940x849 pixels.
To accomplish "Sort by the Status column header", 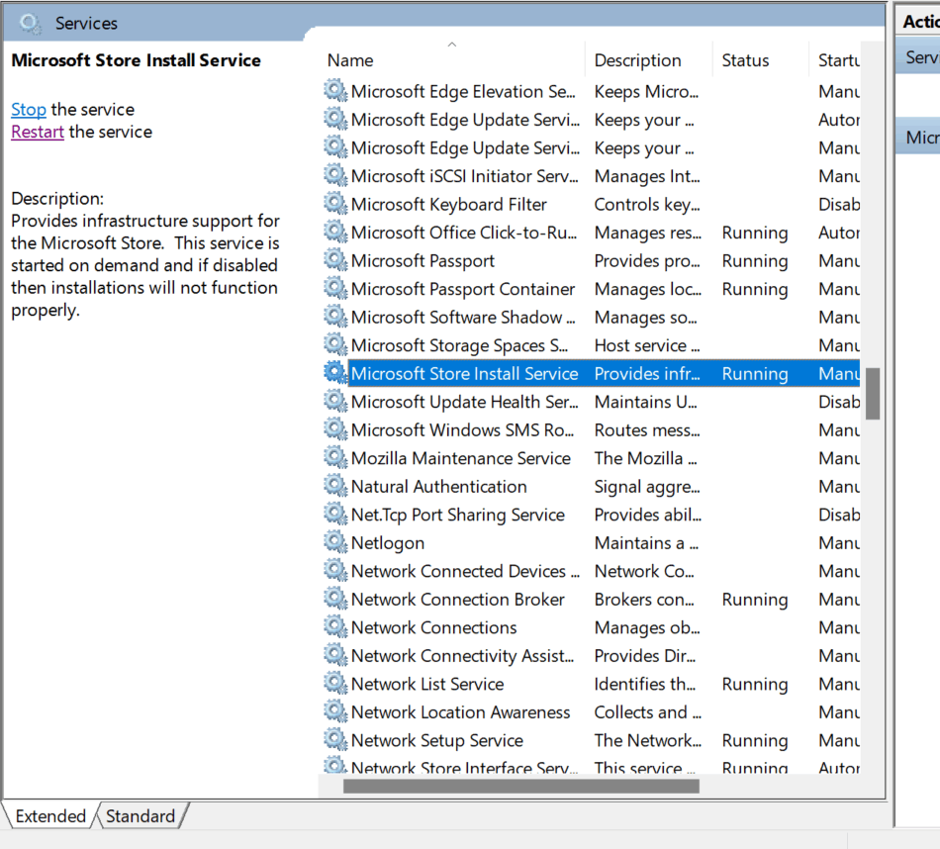I will coord(760,60).
